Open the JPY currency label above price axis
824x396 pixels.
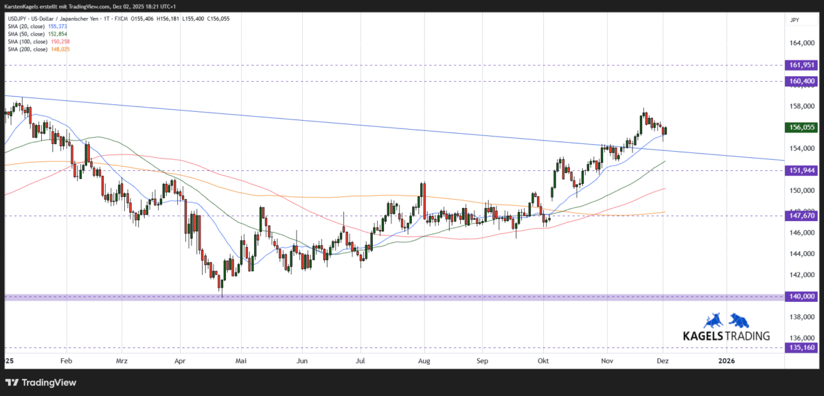coord(794,21)
